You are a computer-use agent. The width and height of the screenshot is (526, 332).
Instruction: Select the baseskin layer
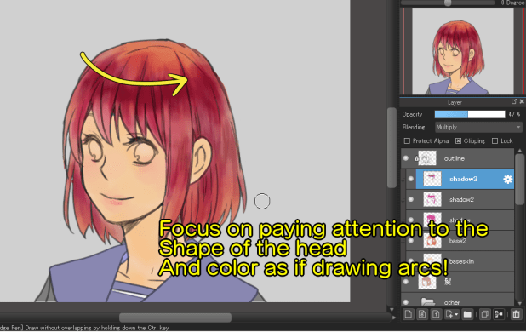pyautogui.click(x=460, y=261)
